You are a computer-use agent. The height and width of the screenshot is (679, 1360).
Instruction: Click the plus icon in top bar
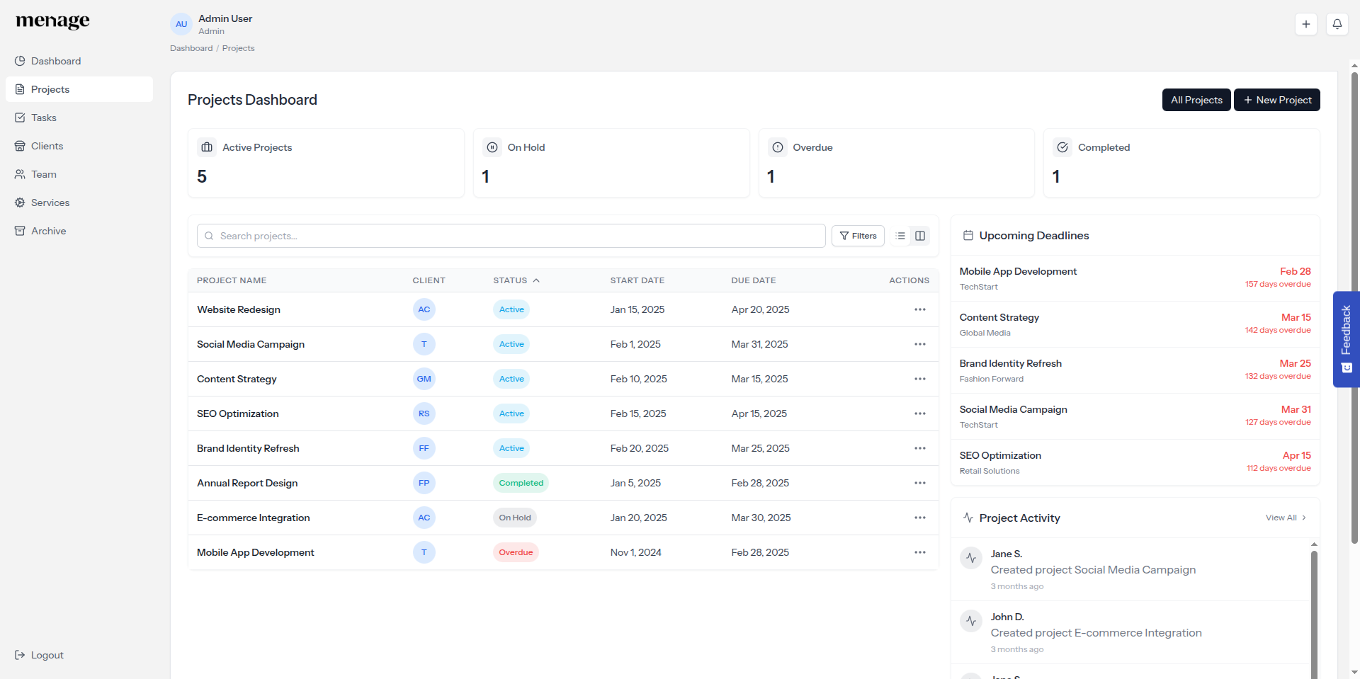click(1305, 24)
